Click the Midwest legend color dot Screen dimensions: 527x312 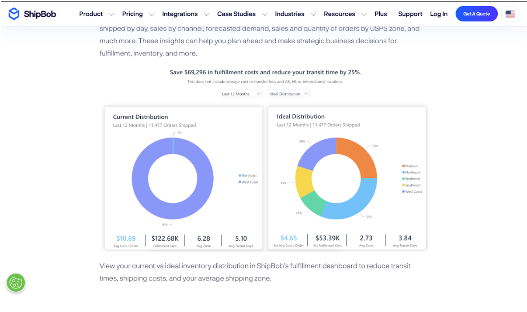[x=403, y=166]
